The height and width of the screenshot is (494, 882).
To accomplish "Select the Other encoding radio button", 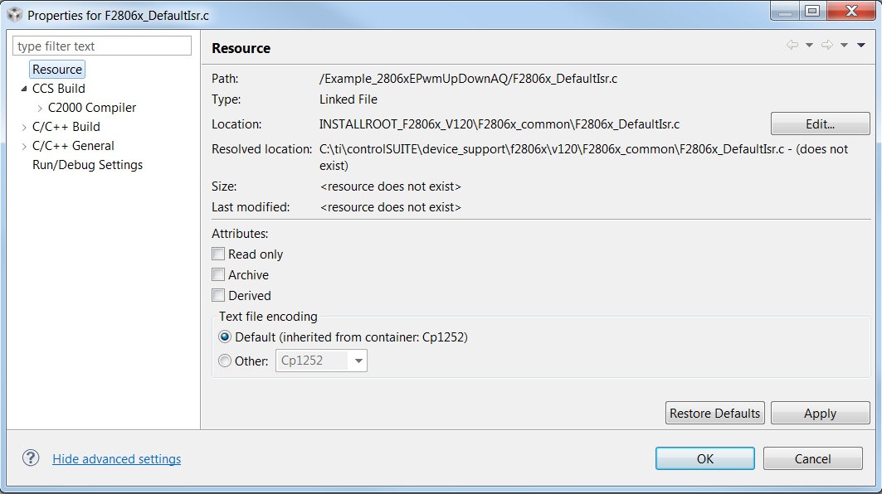I will (x=225, y=361).
